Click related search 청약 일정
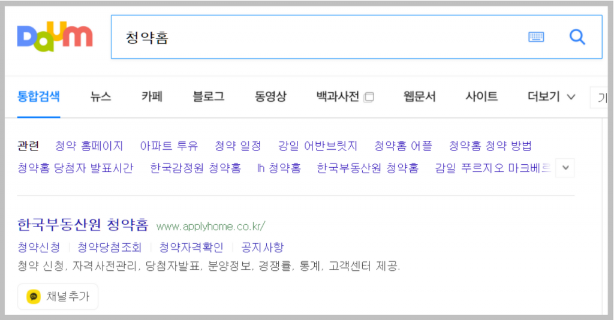 click(x=237, y=146)
